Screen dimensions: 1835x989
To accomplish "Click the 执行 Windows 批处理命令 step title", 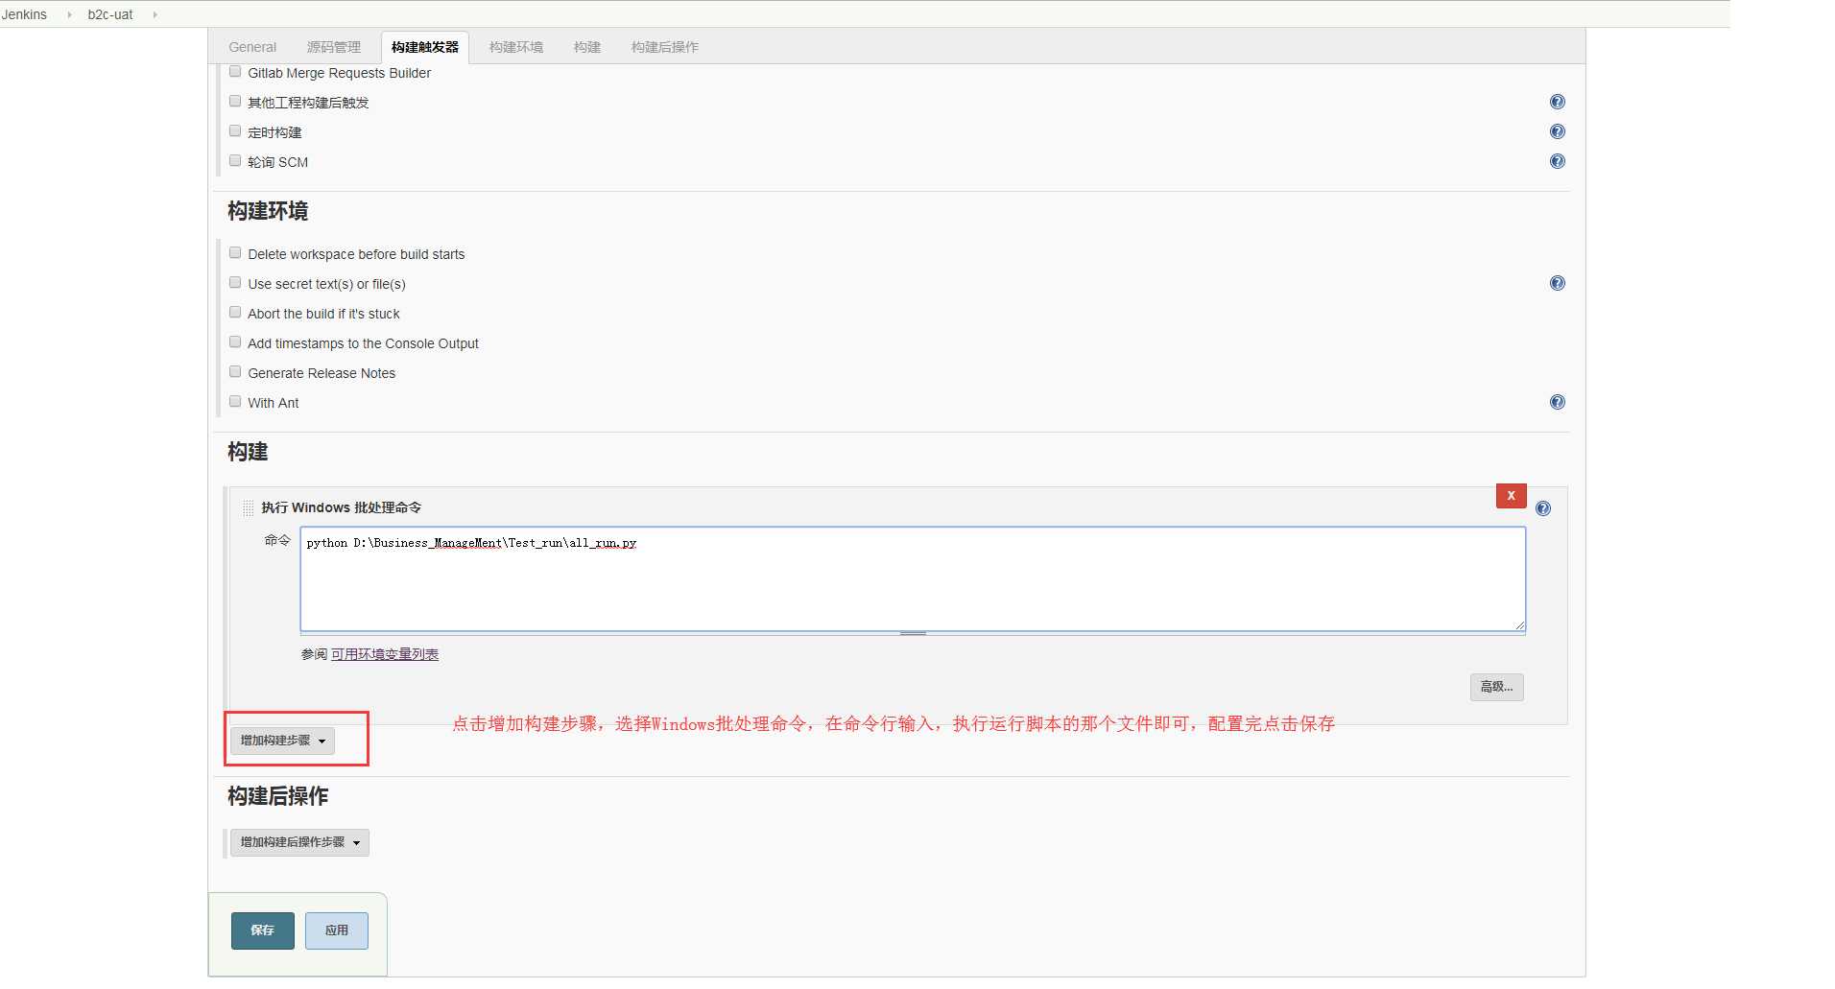I will pos(342,507).
